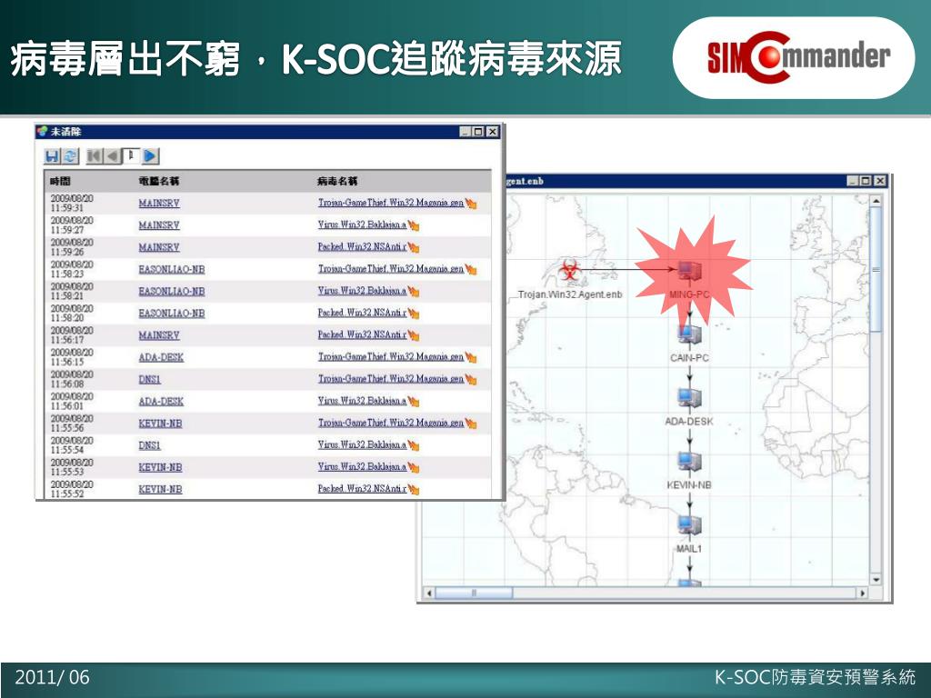The image size is (931, 698).
Task: Click hand icon in the 11:58:23 row
Action: 472,269
